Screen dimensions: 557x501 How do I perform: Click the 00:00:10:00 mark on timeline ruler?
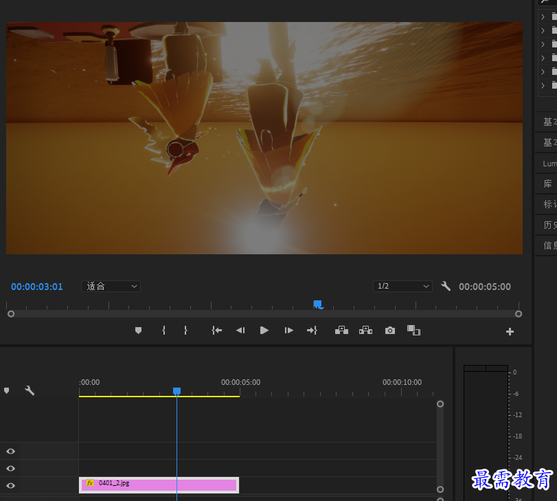click(402, 382)
